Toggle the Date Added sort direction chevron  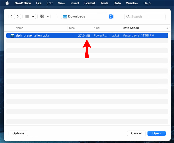pyautogui.click(x=167, y=28)
